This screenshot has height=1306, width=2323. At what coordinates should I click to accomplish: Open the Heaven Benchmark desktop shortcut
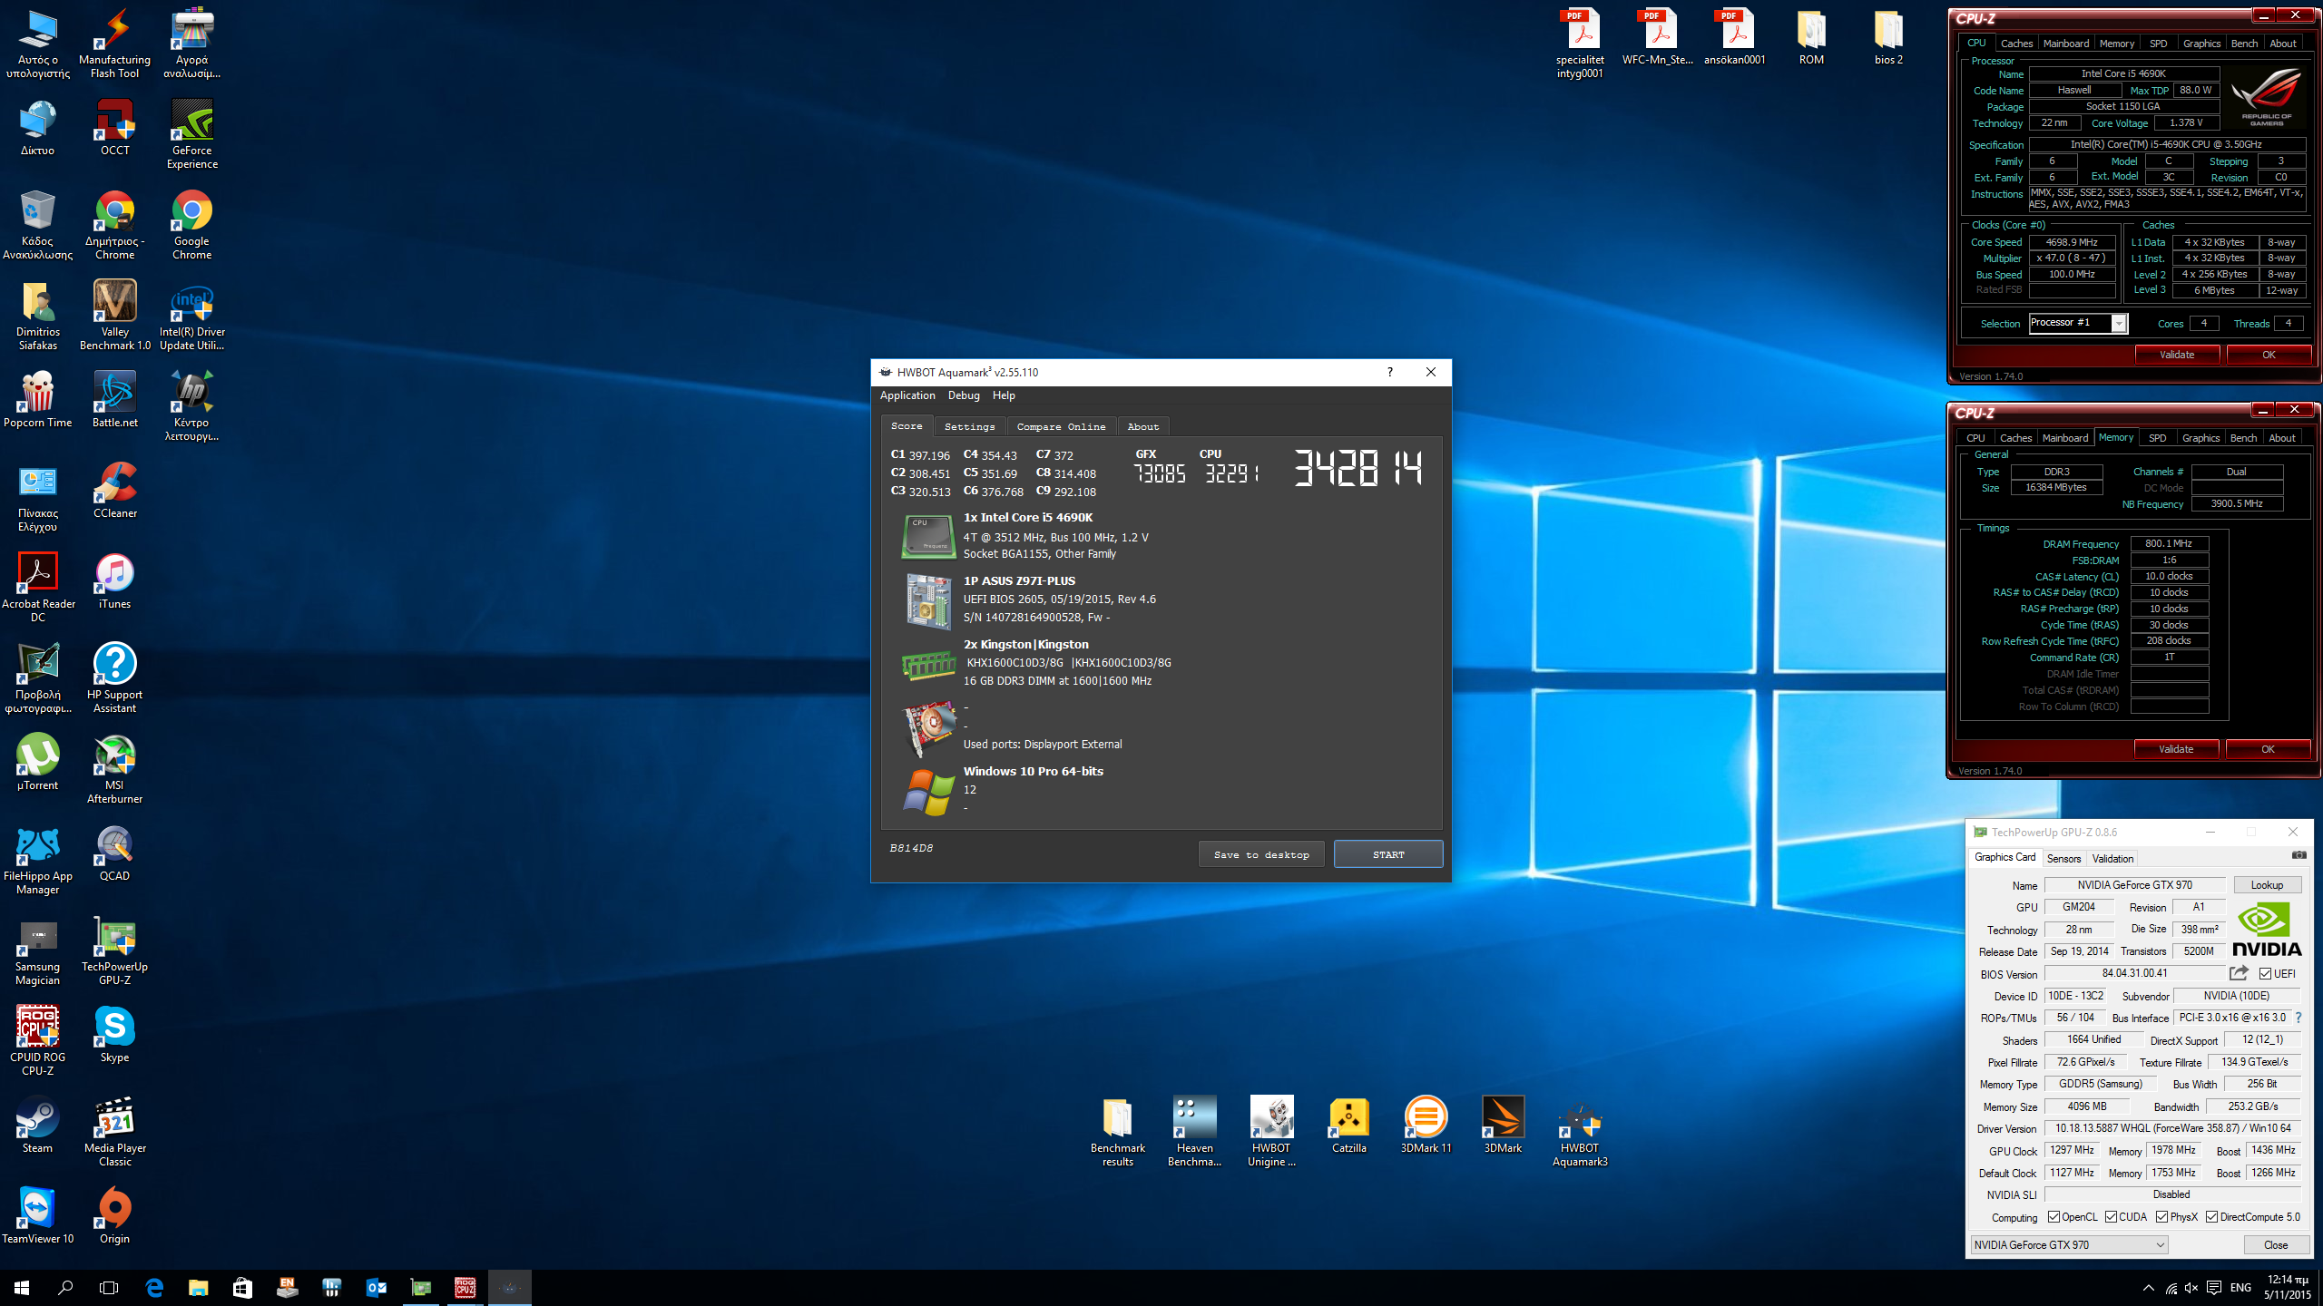(1194, 1130)
